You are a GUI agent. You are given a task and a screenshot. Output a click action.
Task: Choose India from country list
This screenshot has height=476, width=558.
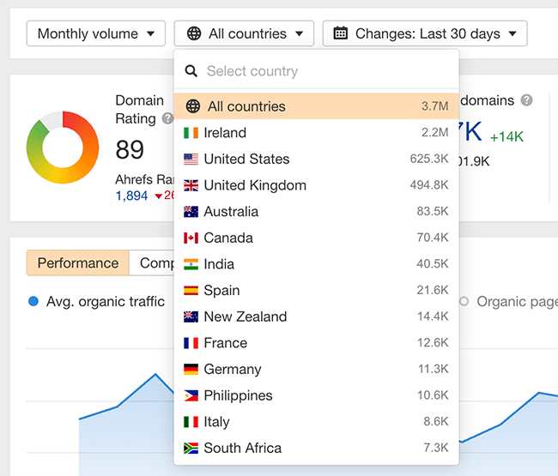pyautogui.click(x=317, y=264)
